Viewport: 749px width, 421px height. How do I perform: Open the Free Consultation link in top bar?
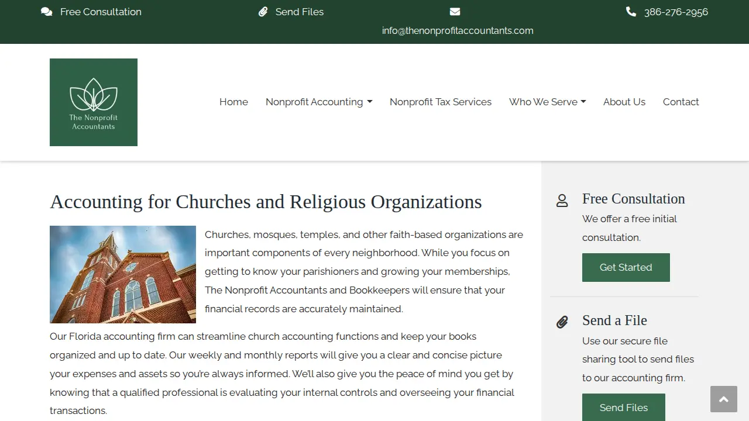point(101,12)
